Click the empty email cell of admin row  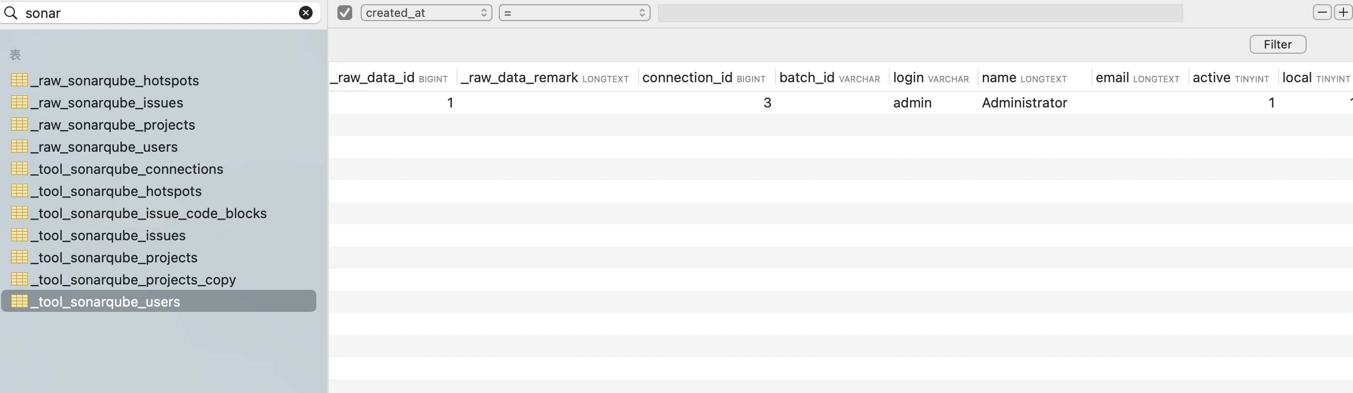1140,103
